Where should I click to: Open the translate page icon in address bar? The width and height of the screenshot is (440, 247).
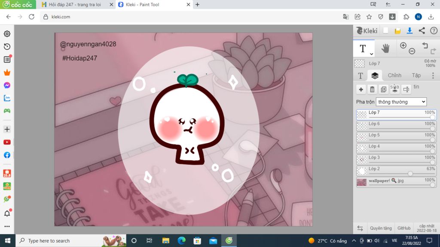(x=346, y=17)
